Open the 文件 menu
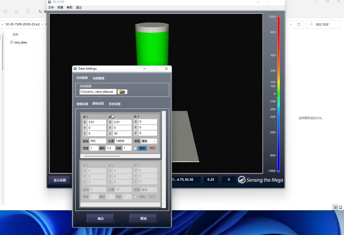This screenshot has height=235, width=344. point(51,7)
